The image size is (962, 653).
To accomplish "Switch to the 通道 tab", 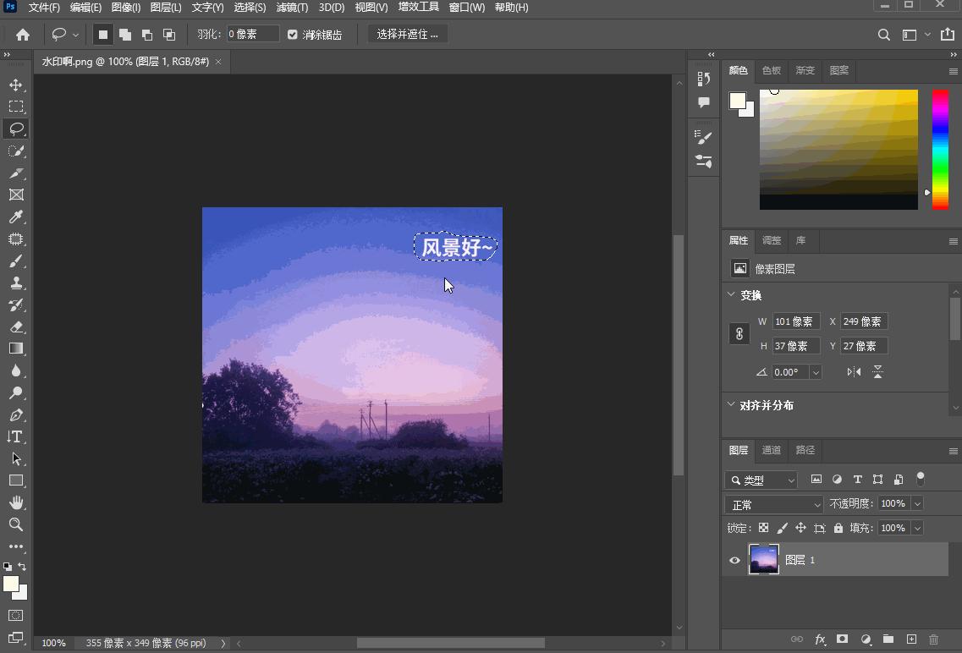I will coord(771,450).
